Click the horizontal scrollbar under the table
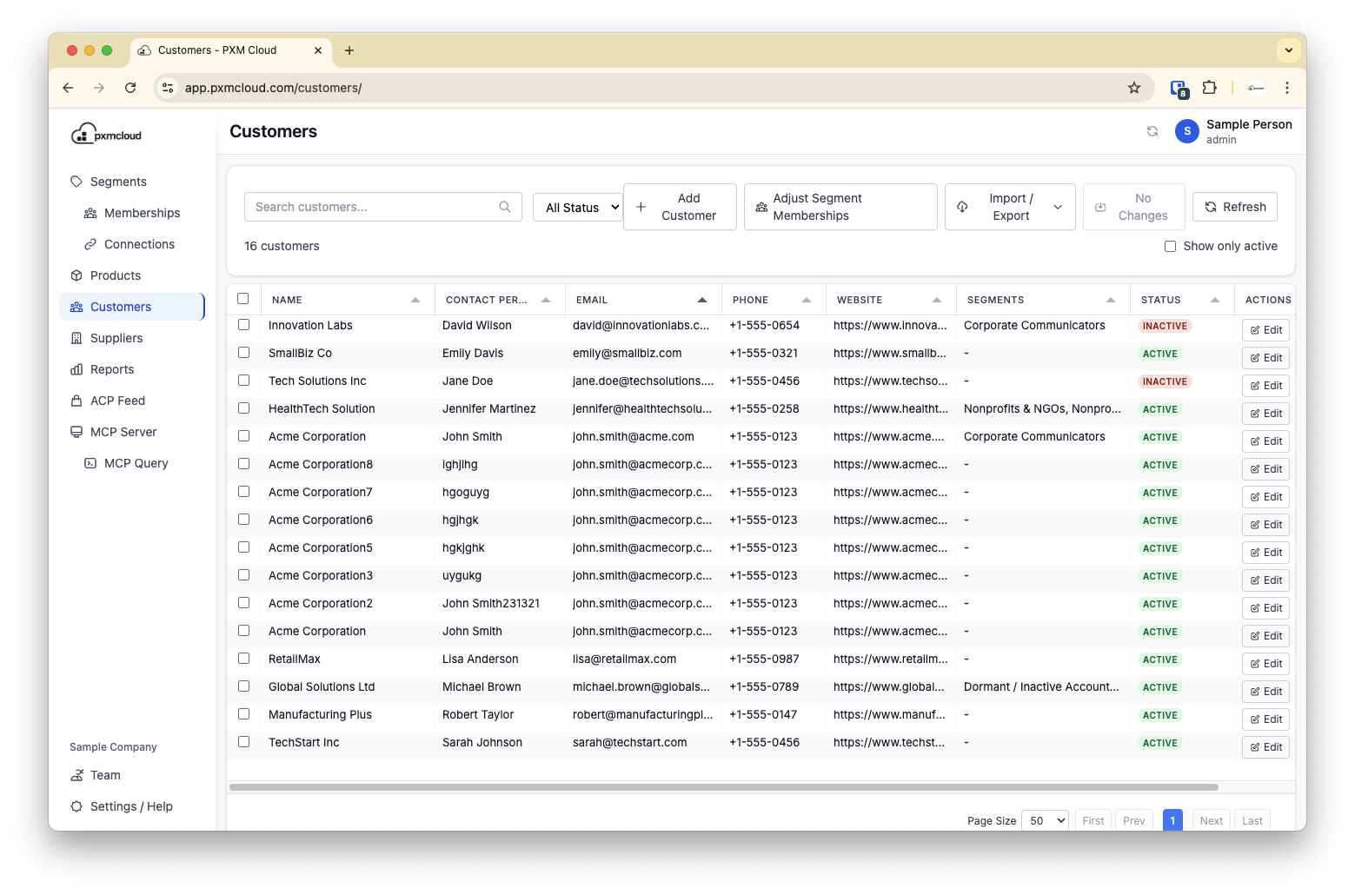 pyautogui.click(x=724, y=787)
